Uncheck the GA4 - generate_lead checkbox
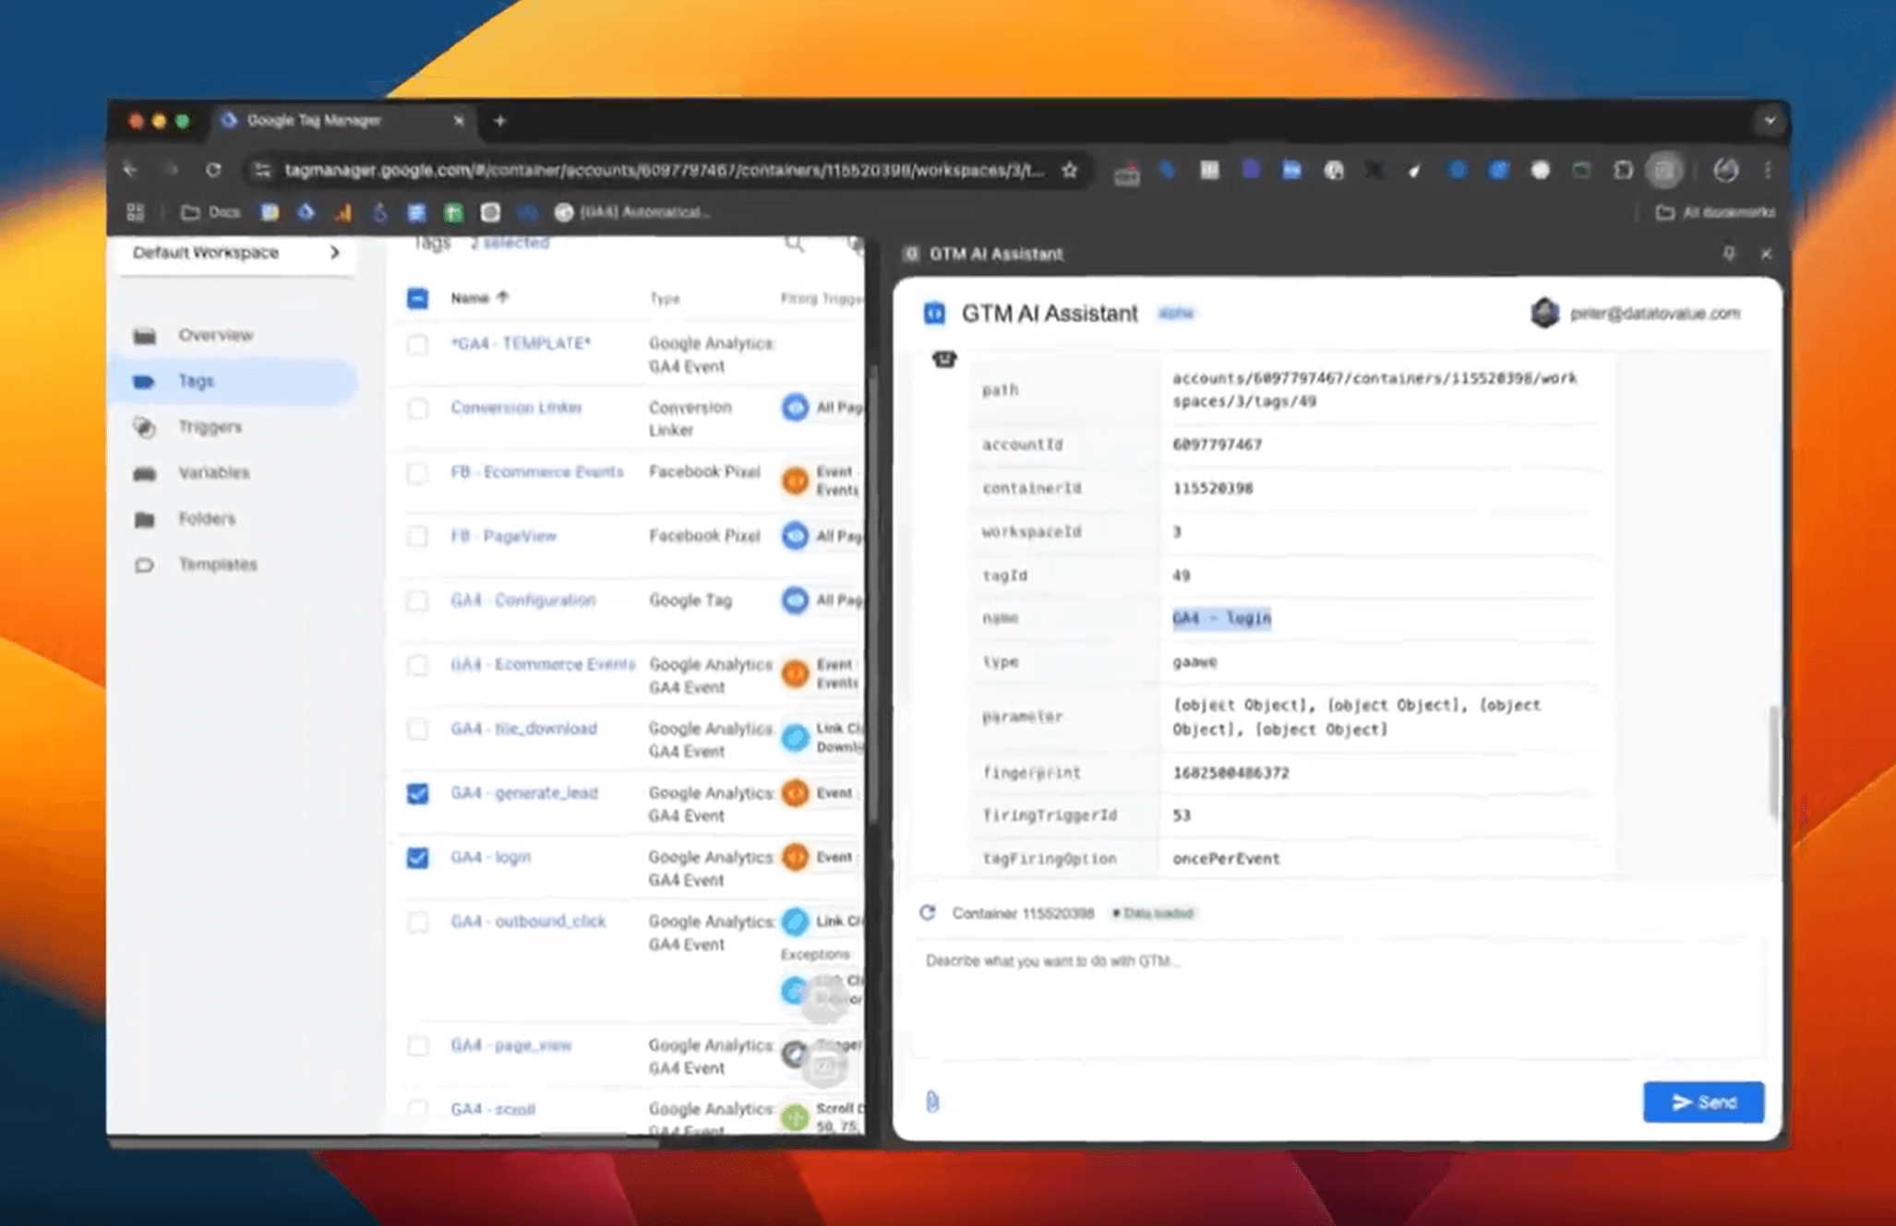 pyautogui.click(x=417, y=793)
